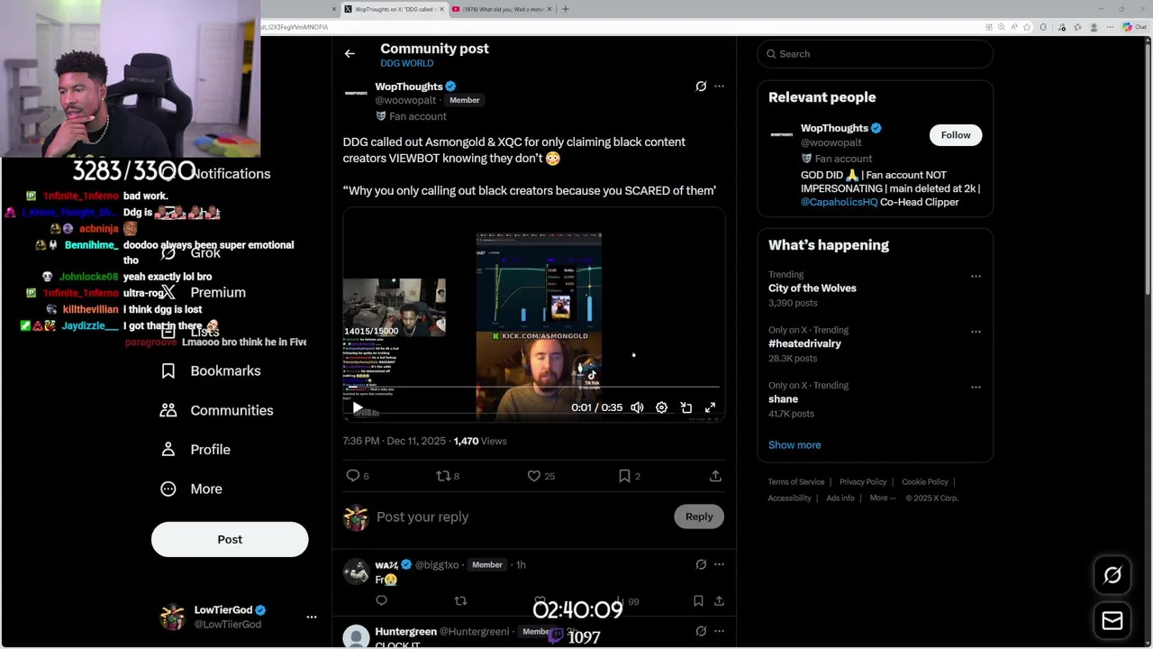The width and height of the screenshot is (1153, 649).
Task: Open options for shane trend
Action: pos(976,388)
